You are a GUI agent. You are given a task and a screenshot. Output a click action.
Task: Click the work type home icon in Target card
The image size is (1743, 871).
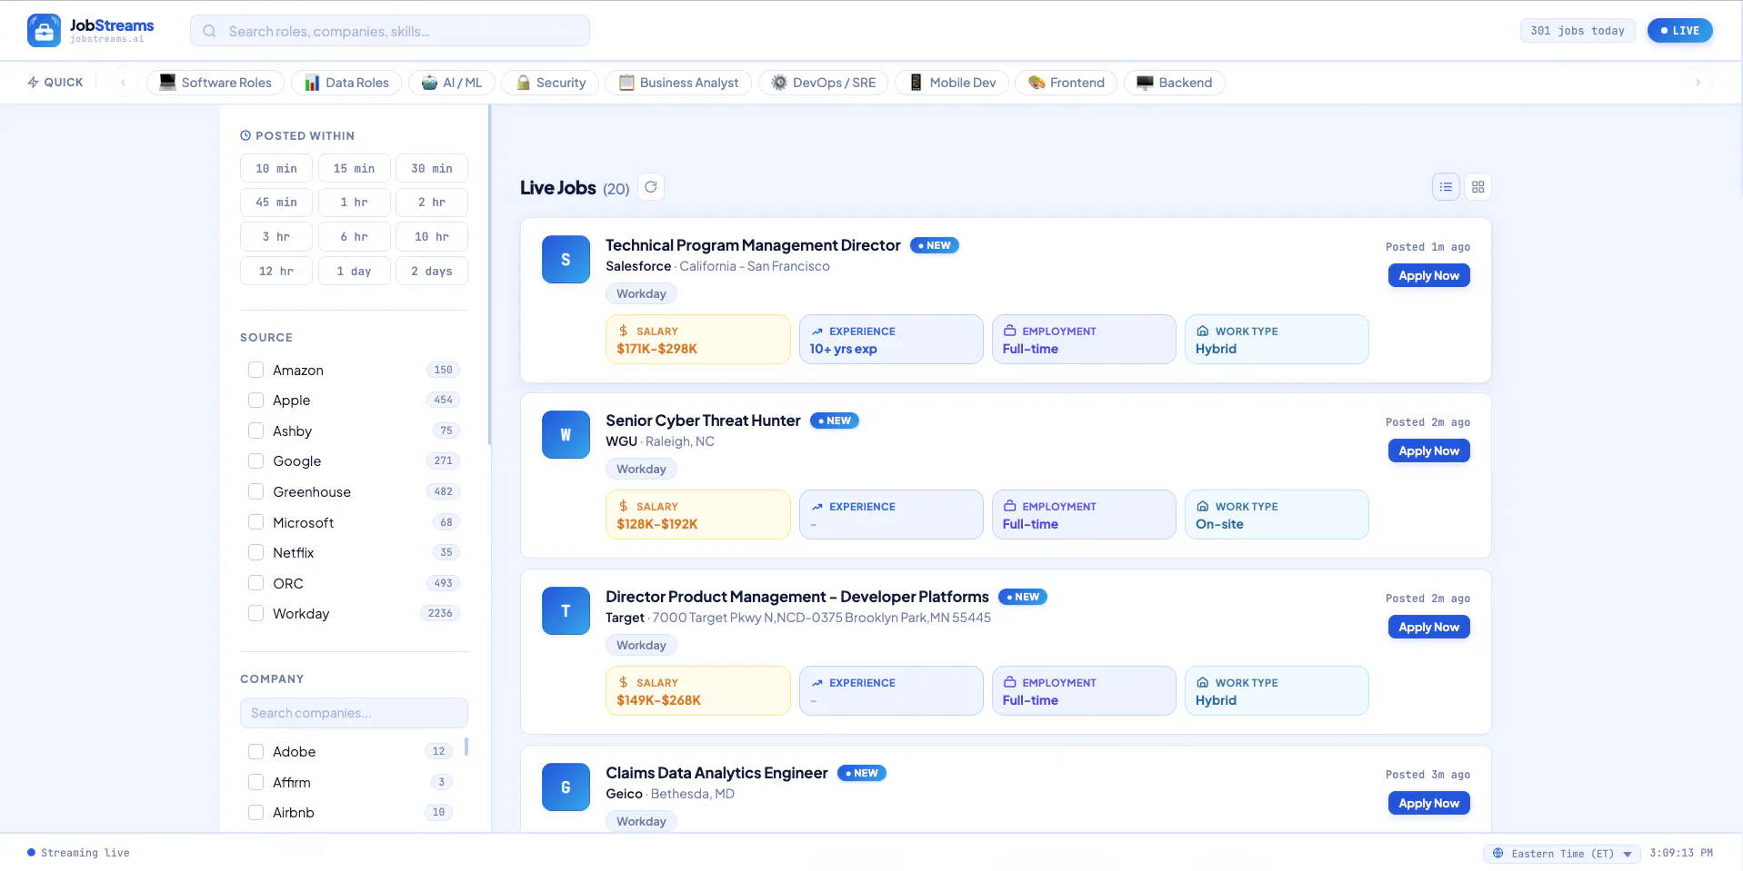point(1203,683)
